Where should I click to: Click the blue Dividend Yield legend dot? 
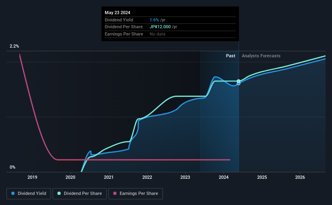pos(13,193)
